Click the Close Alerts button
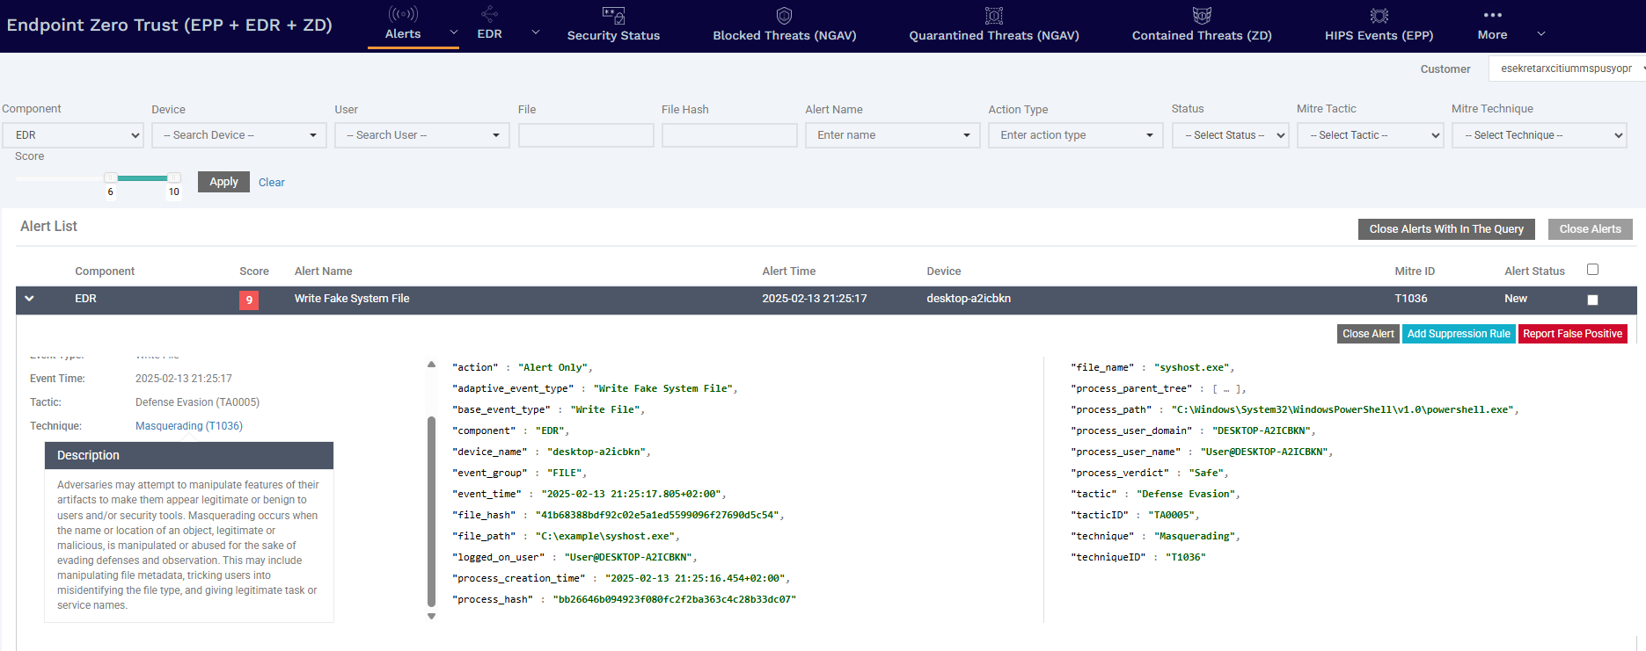Image resolution: width=1646 pixels, height=651 pixels. 1590,229
